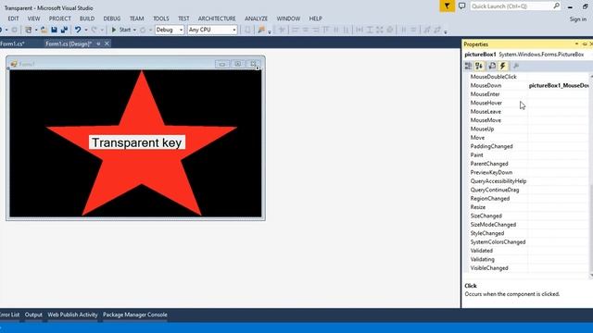
Task: Open the PROJECT menu
Action: [59, 18]
